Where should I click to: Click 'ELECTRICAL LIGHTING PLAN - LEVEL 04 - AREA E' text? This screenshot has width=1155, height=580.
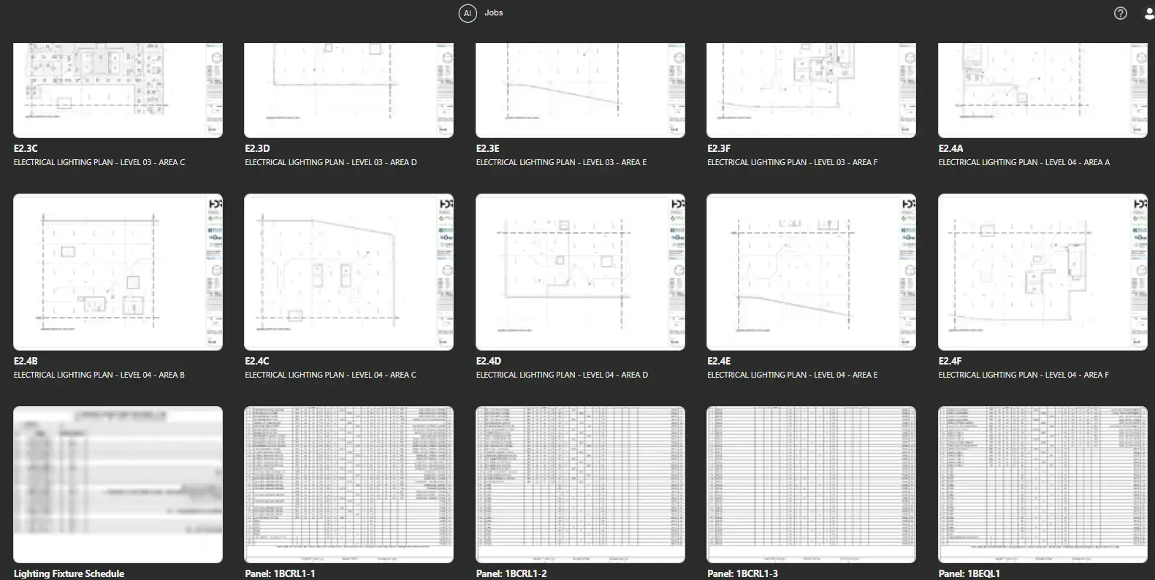tap(793, 375)
